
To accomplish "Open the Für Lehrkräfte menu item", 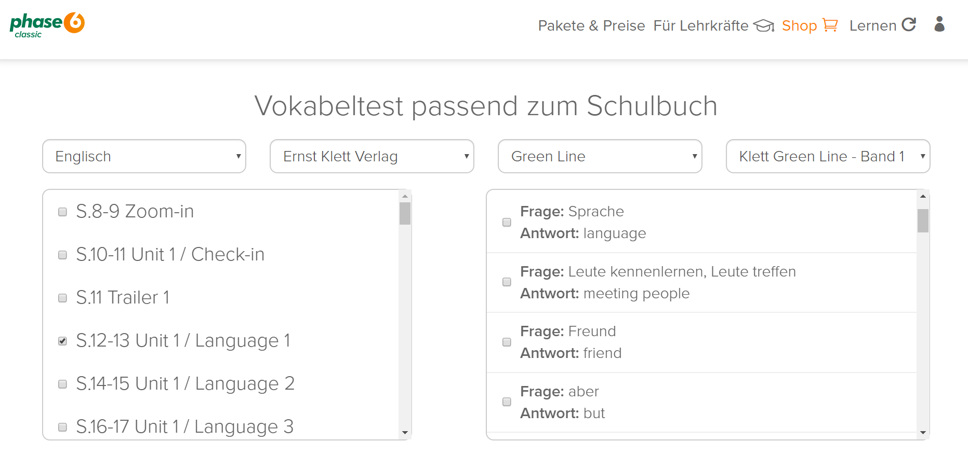I will pos(701,25).
